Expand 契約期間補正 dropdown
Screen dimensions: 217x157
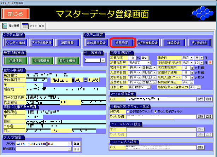click(x=195, y=82)
